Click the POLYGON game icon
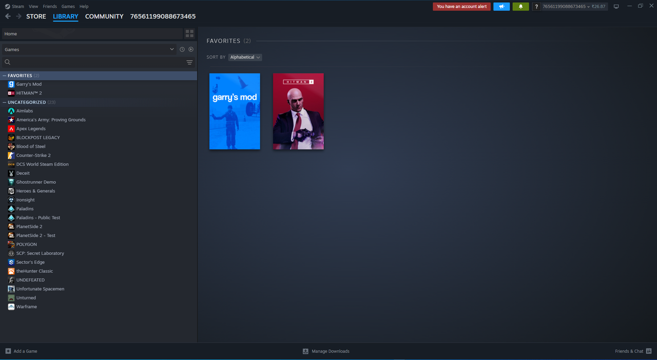 [x=11, y=244]
